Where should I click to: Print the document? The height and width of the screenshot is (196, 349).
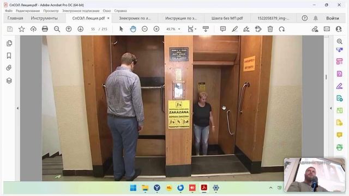[x=45, y=29]
